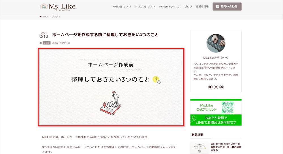The width and height of the screenshot is (283, 154).
Task: Open the WordPressでカテゴリーを設定する方法 article link
Action: (x=226, y=147)
